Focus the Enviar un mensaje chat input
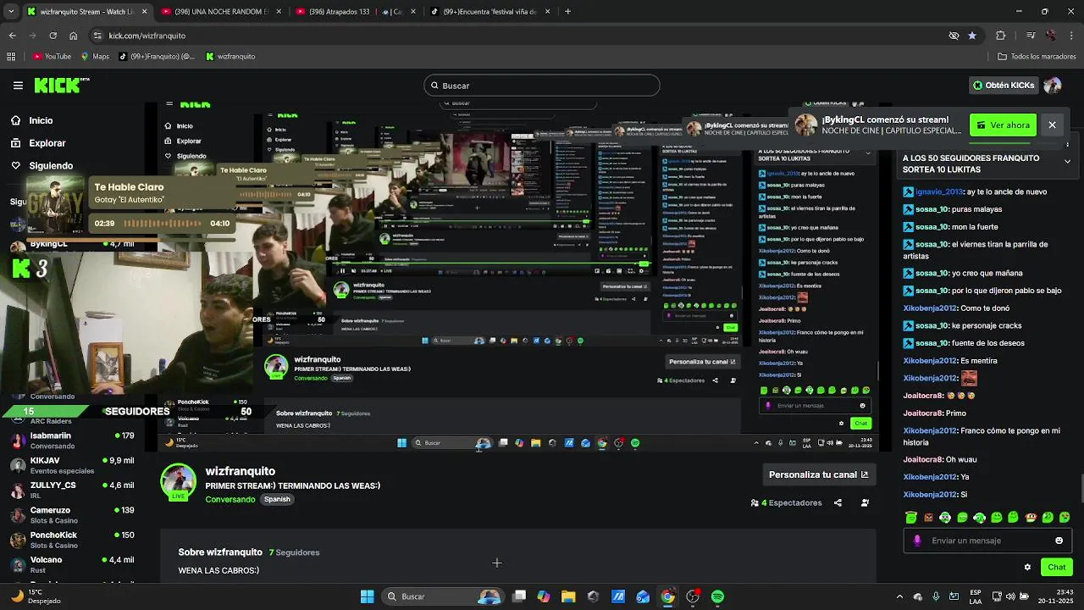Image resolution: width=1084 pixels, height=610 pixels. coord(987,541)
